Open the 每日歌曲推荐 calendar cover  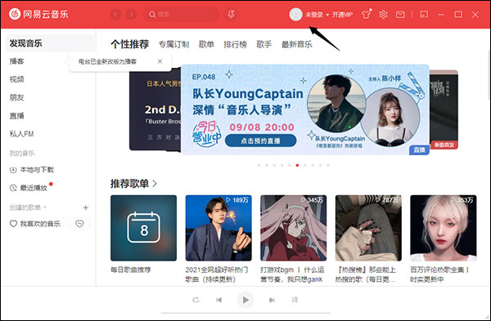[143, 228]
